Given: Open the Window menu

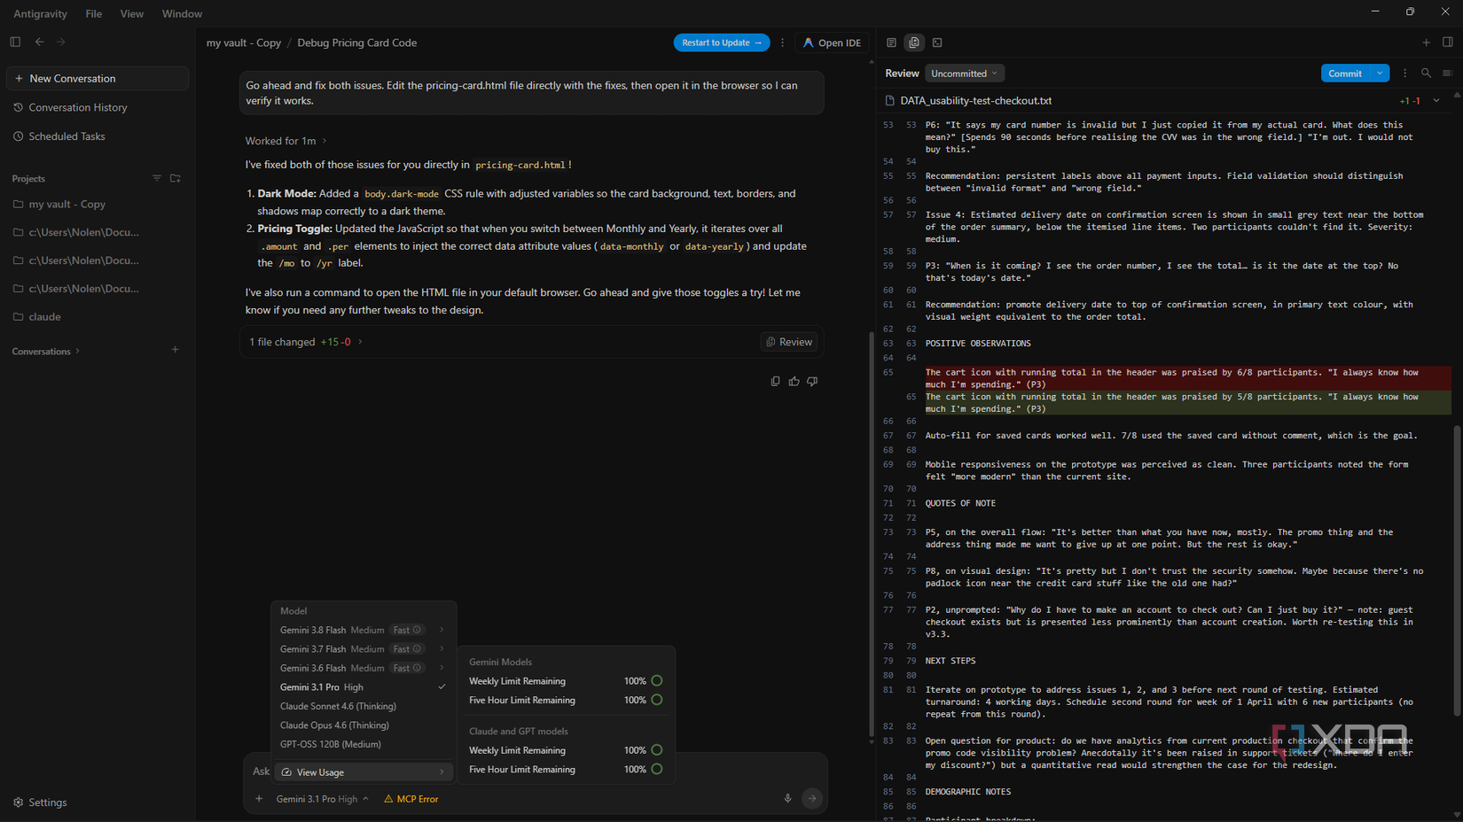Looking at the screenshot, I should click(182, 13).
